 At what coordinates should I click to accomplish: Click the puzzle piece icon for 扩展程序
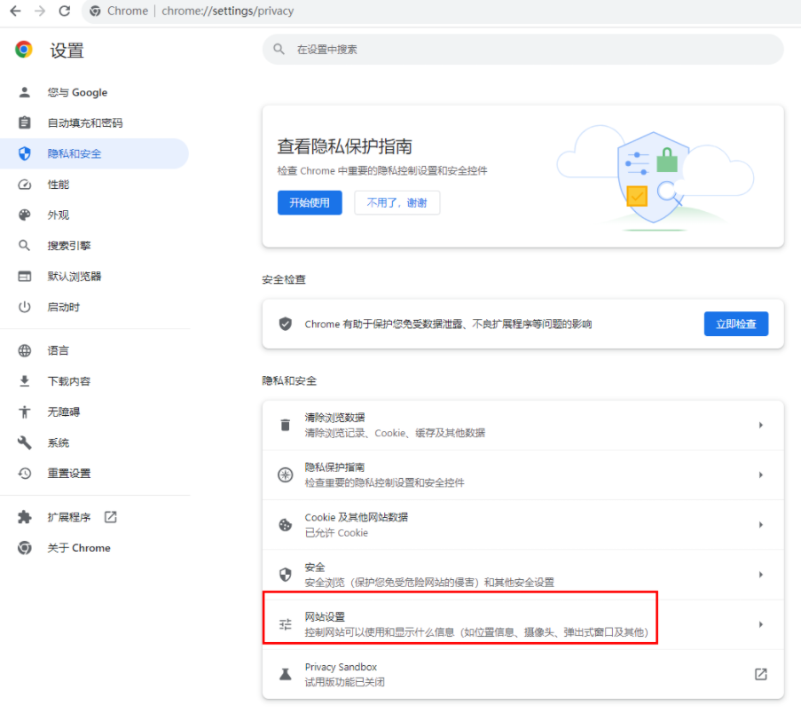coord(25,517)
